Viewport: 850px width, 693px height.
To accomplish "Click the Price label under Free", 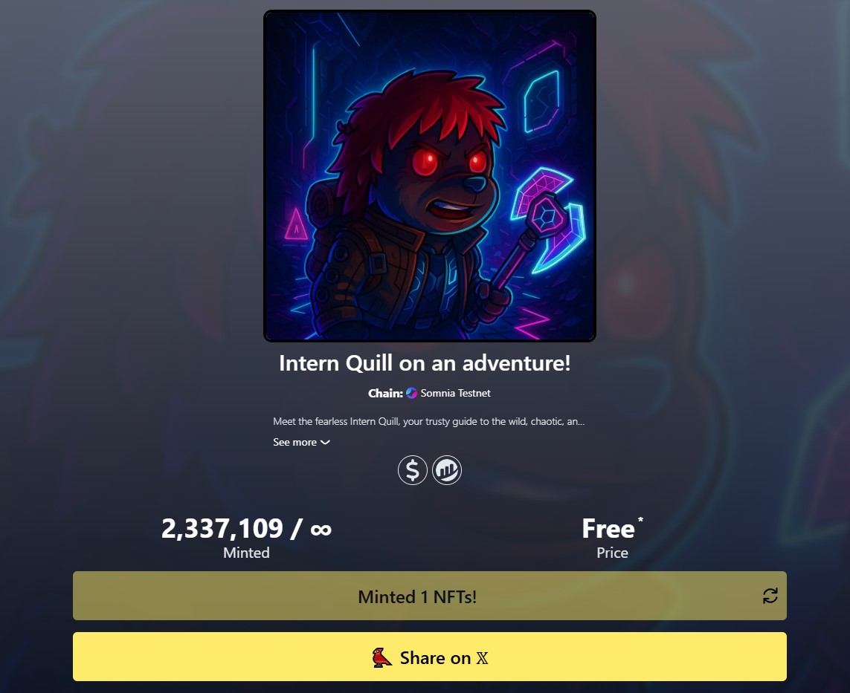I will coord(613,553).
